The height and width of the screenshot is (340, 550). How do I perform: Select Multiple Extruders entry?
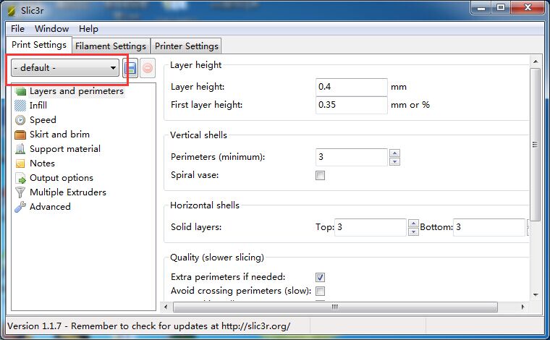pyautogui.click(x=68, y=192)
